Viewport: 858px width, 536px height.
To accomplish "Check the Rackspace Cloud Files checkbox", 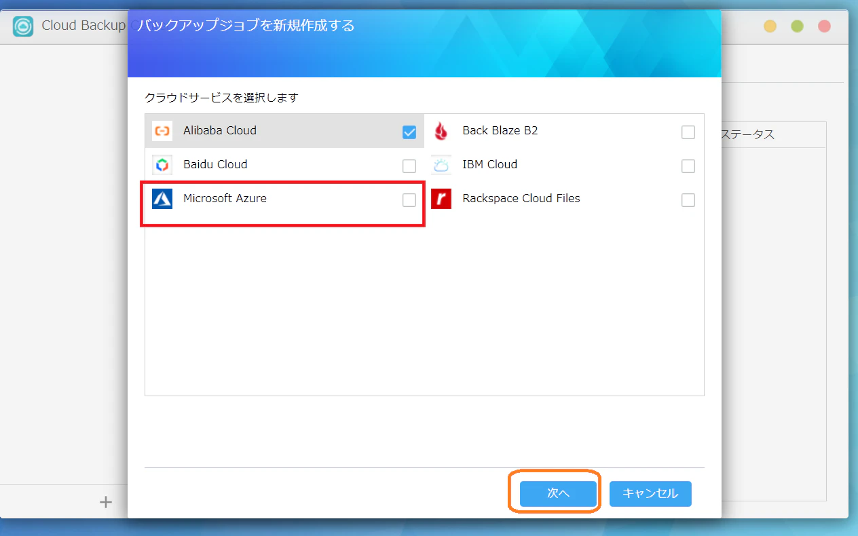I will tap(688, 200).
